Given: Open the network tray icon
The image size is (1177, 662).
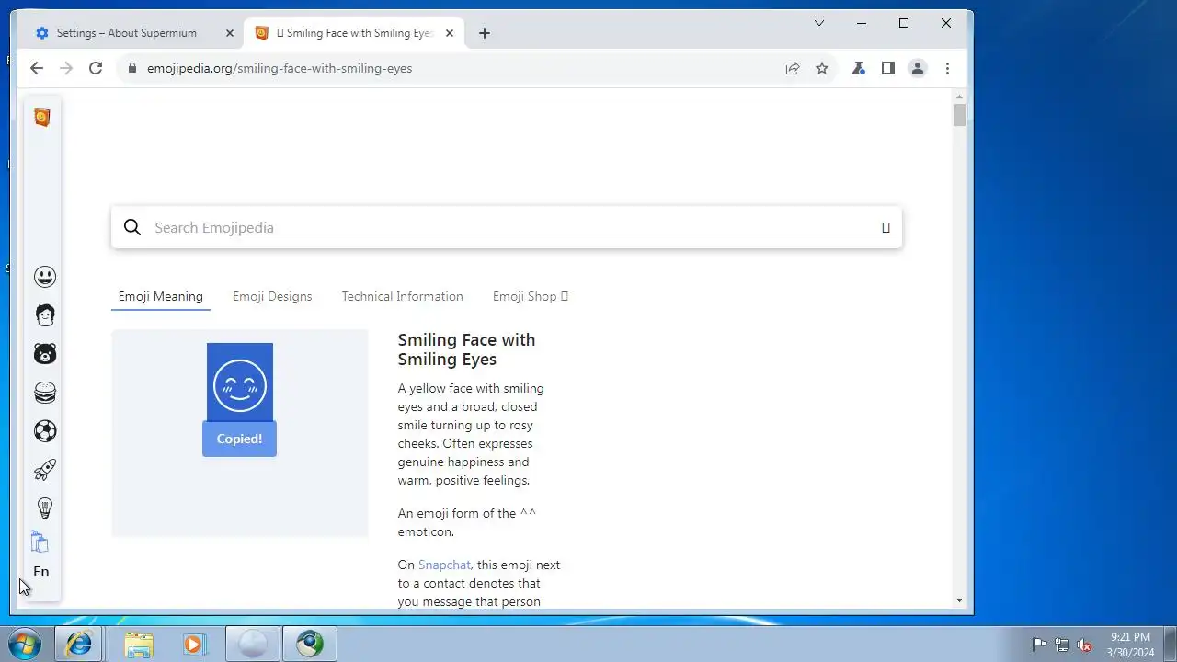Looking at the screenshot, I should (1062, 645).
